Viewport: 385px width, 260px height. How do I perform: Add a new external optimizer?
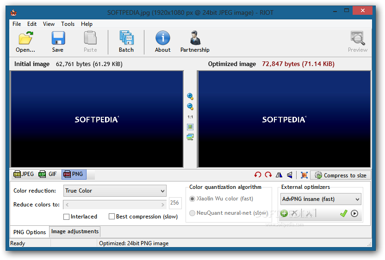pyautogui.click(x=284, y=213)
